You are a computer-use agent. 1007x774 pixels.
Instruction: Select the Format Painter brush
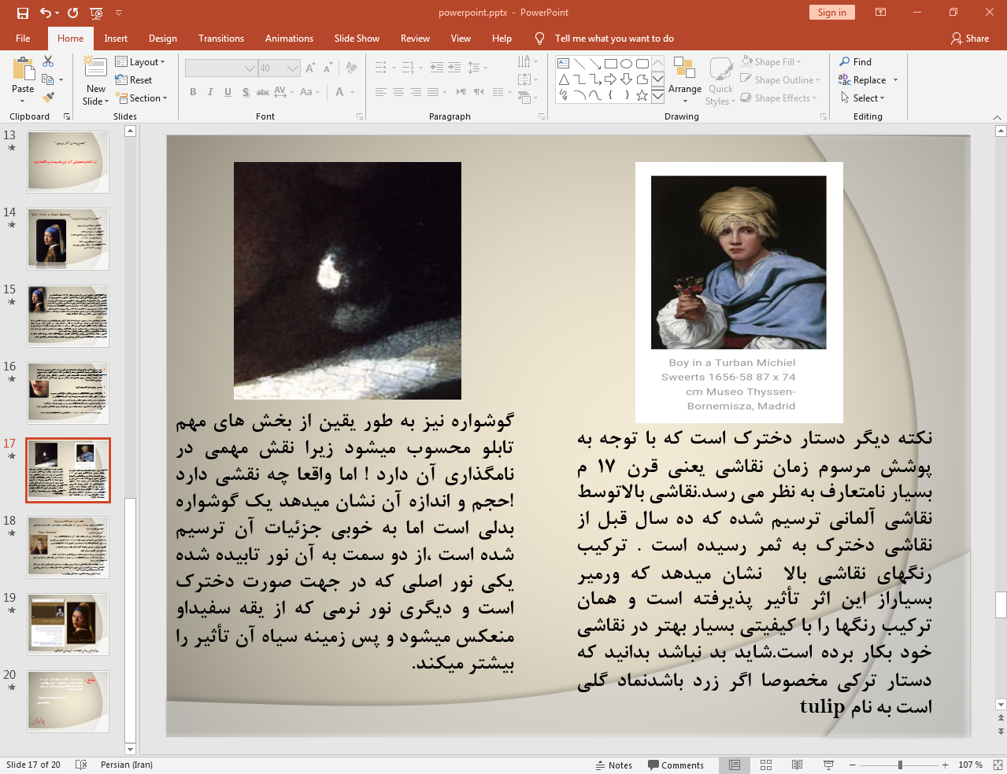point(48,98)
